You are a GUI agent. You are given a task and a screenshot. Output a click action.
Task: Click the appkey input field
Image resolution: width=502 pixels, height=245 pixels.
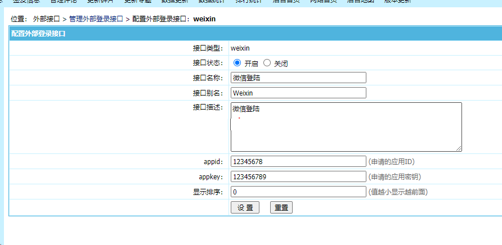298,176
